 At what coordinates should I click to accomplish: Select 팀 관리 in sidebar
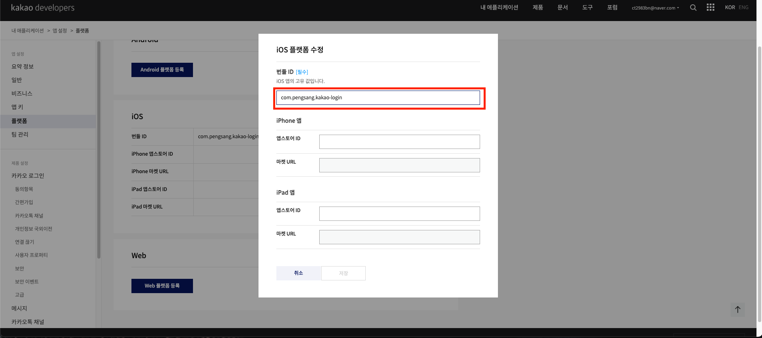click(20, 134)
